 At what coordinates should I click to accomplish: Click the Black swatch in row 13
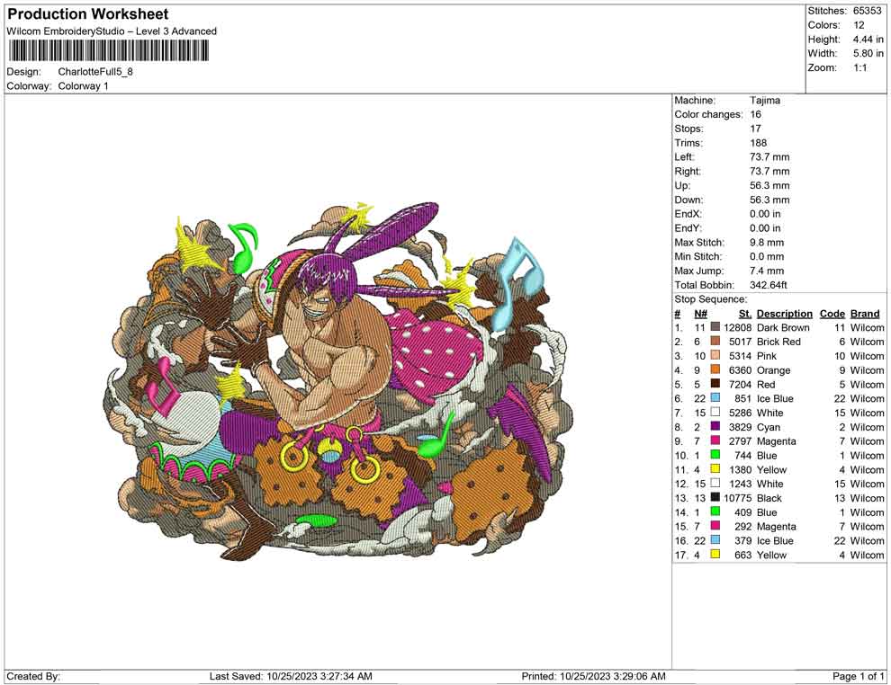715,498
